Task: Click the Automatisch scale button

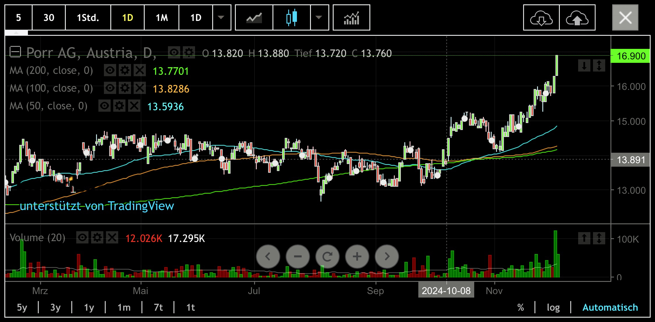Action: coord(610,307)
